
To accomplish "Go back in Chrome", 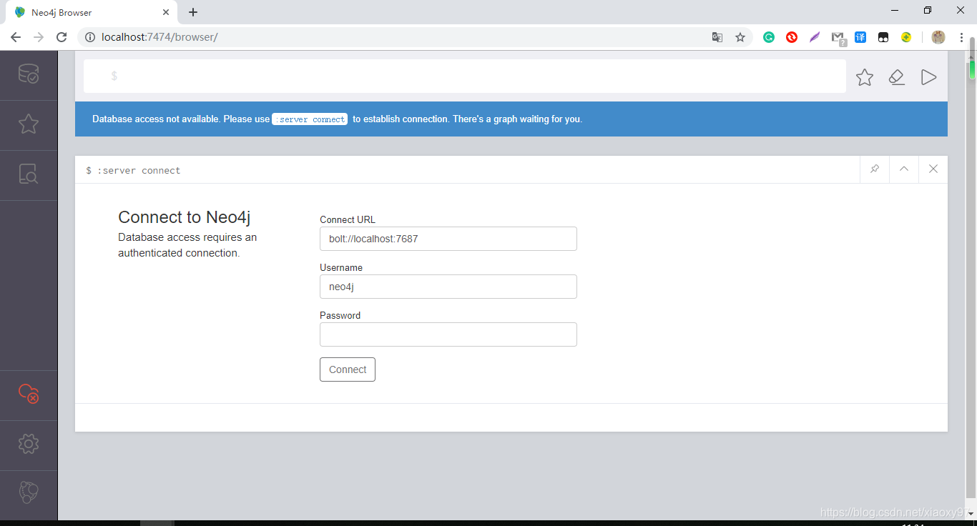I will 16,37.
